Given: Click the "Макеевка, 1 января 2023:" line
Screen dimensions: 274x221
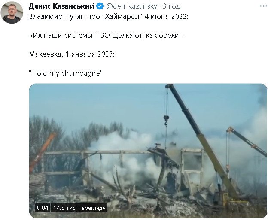Looking at the screenshot, I should coord(72,54).
